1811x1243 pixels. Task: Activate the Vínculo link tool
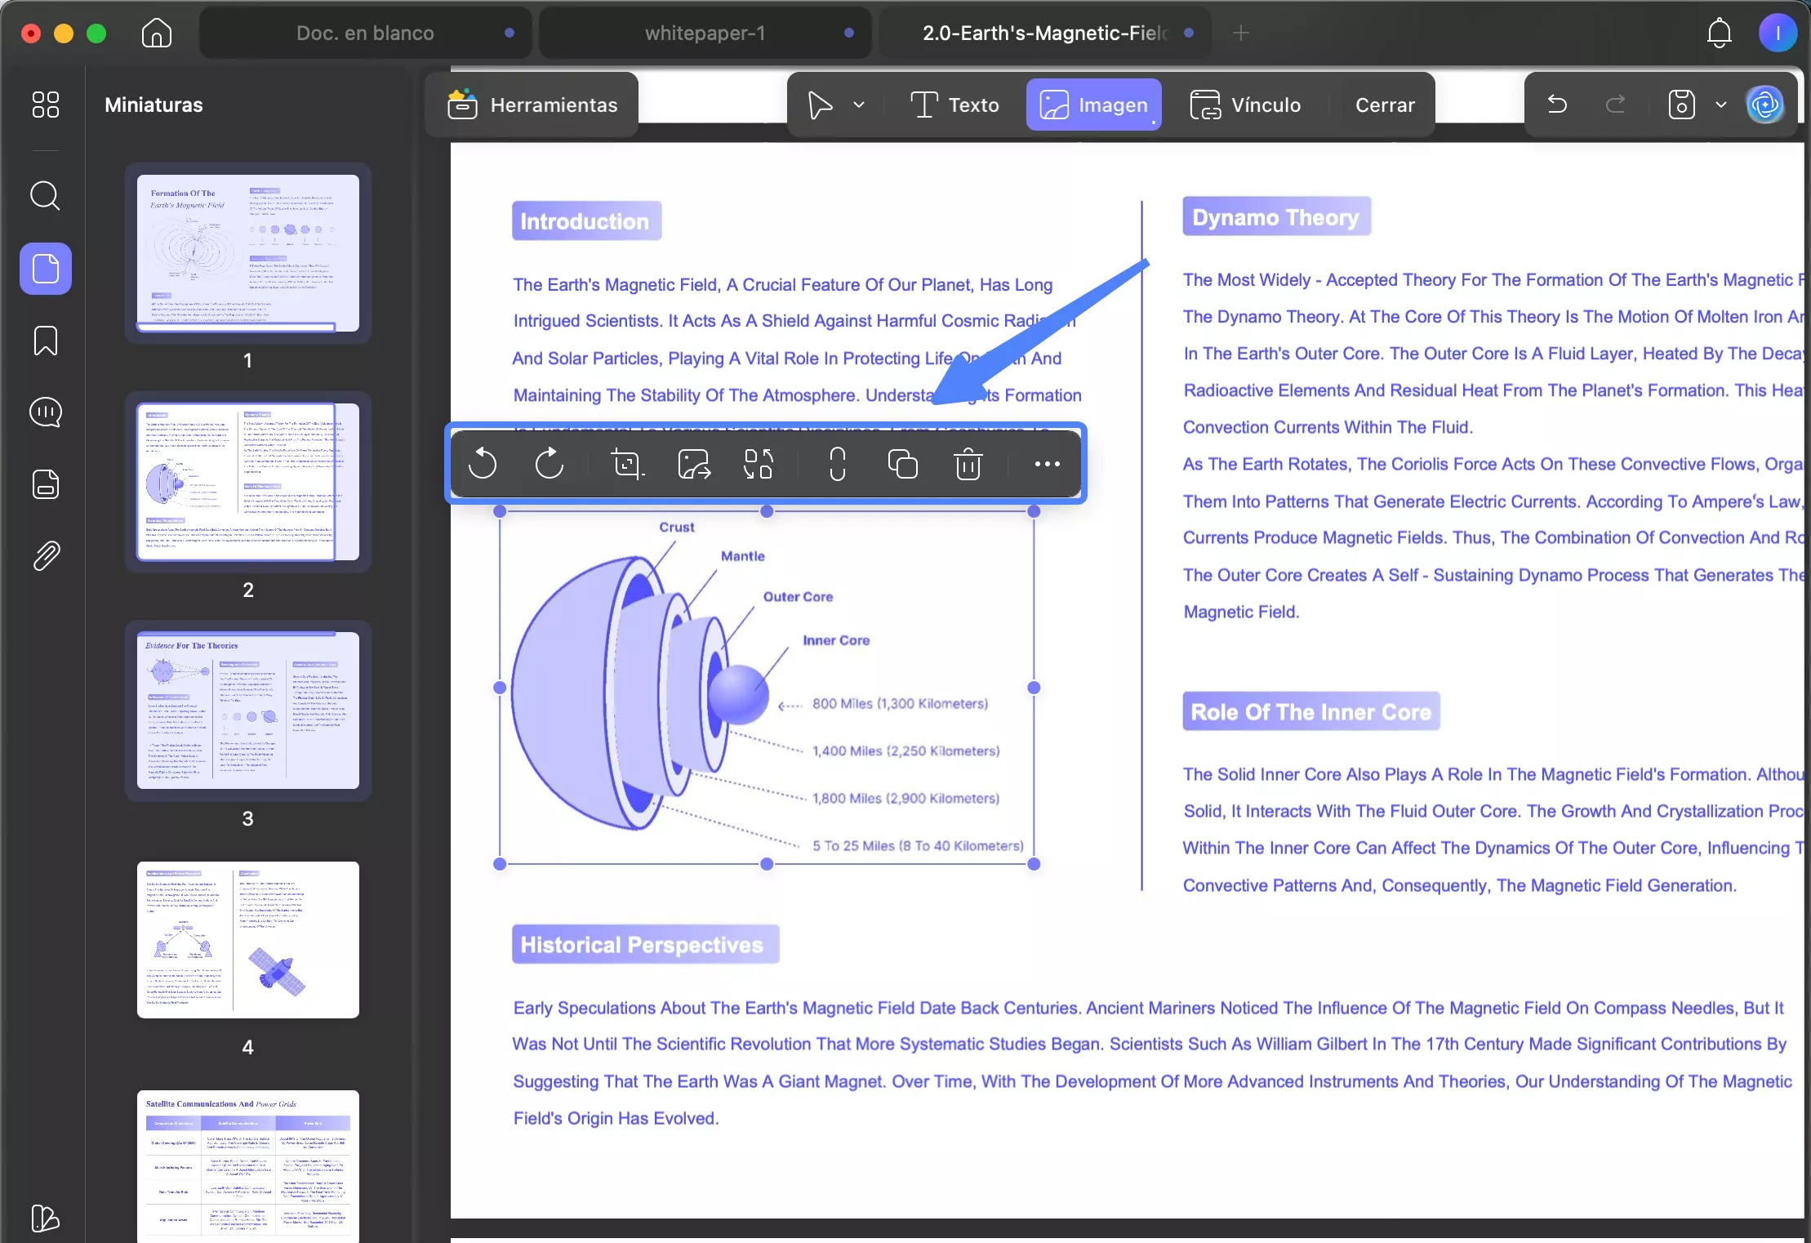pos(1246,105)
